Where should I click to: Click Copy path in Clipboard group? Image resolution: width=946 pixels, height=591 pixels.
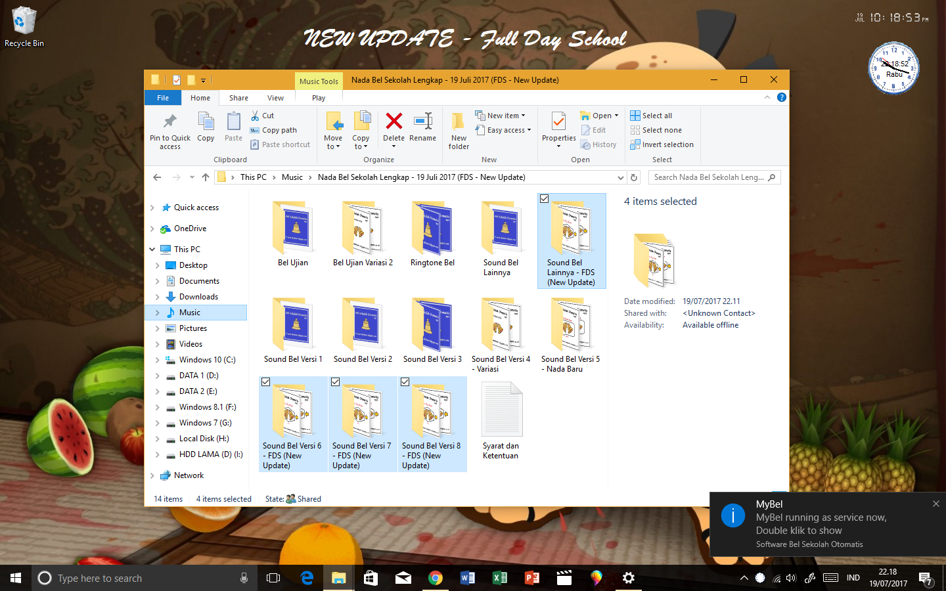tap(274, 130)
